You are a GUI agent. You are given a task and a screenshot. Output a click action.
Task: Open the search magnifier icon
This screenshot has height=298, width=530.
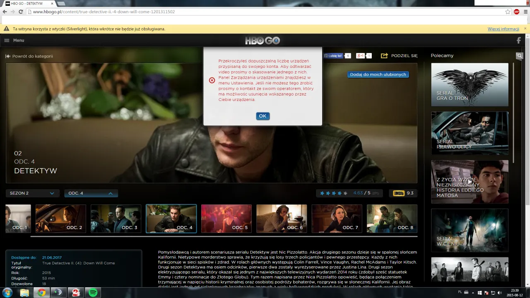[x=520, y=56]
